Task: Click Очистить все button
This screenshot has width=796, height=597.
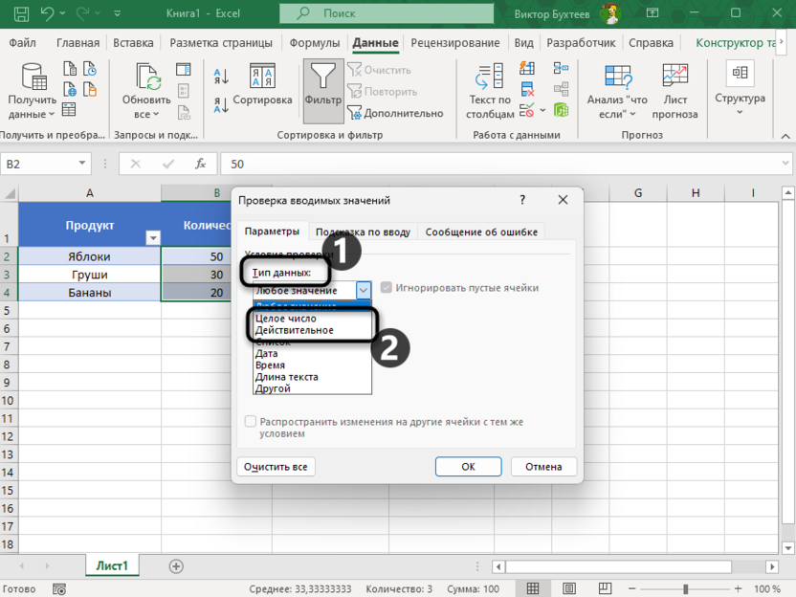Action: [276, 467]
